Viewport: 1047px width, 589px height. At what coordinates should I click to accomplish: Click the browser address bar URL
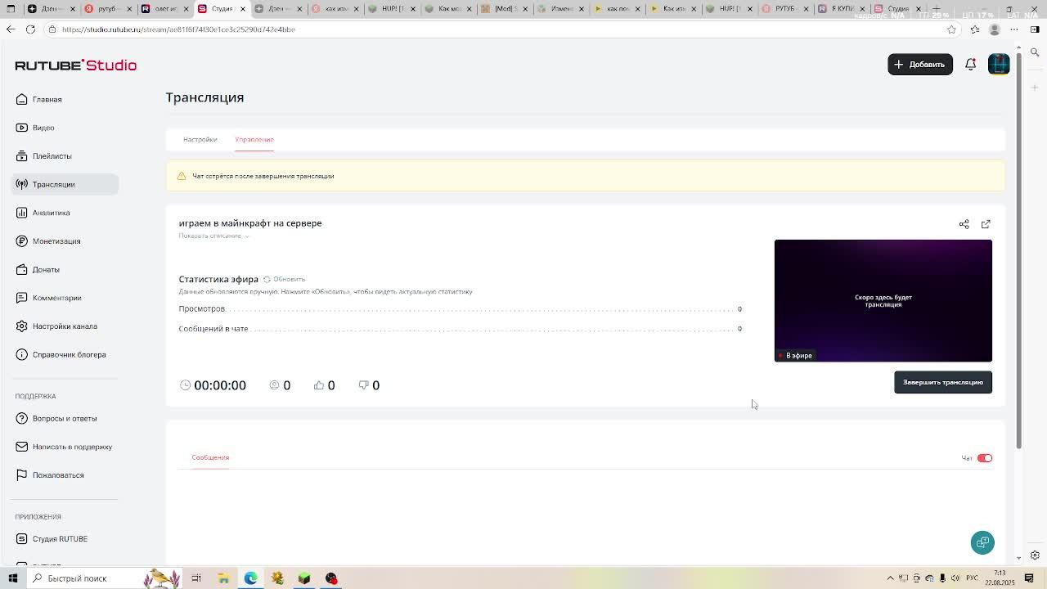click(x=178, y=29)
